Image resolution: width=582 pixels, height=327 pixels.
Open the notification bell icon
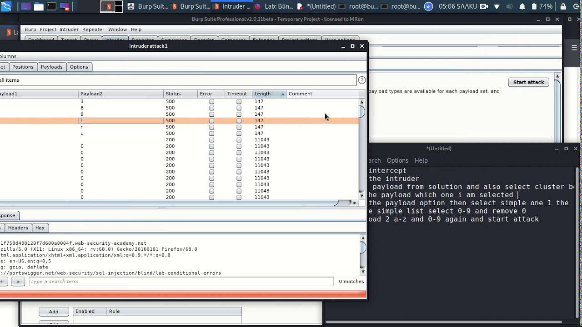(522, 6)
